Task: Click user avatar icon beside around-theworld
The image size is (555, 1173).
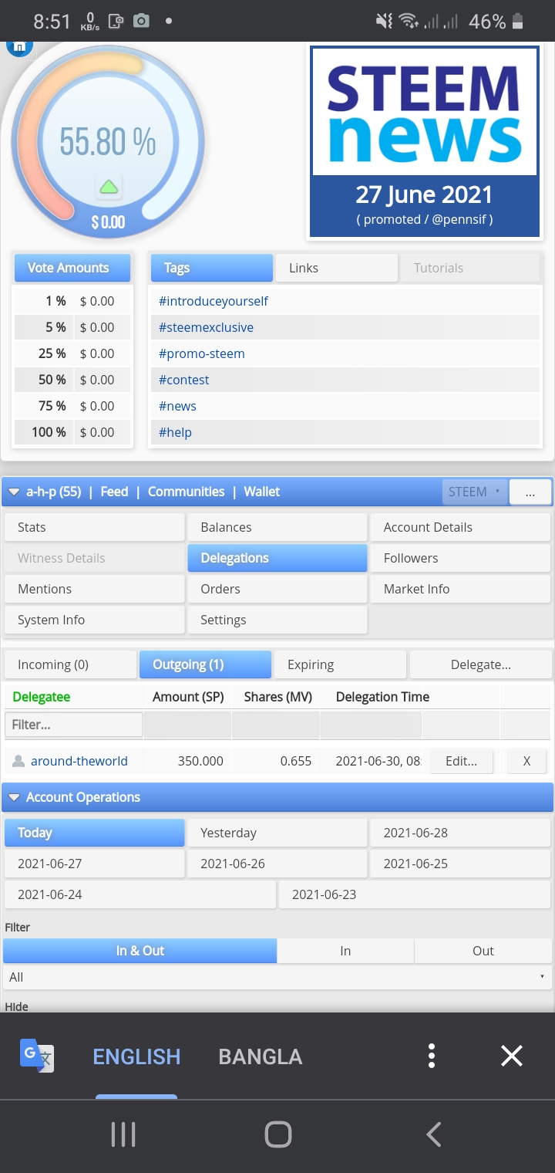Action: coord(18,761)
